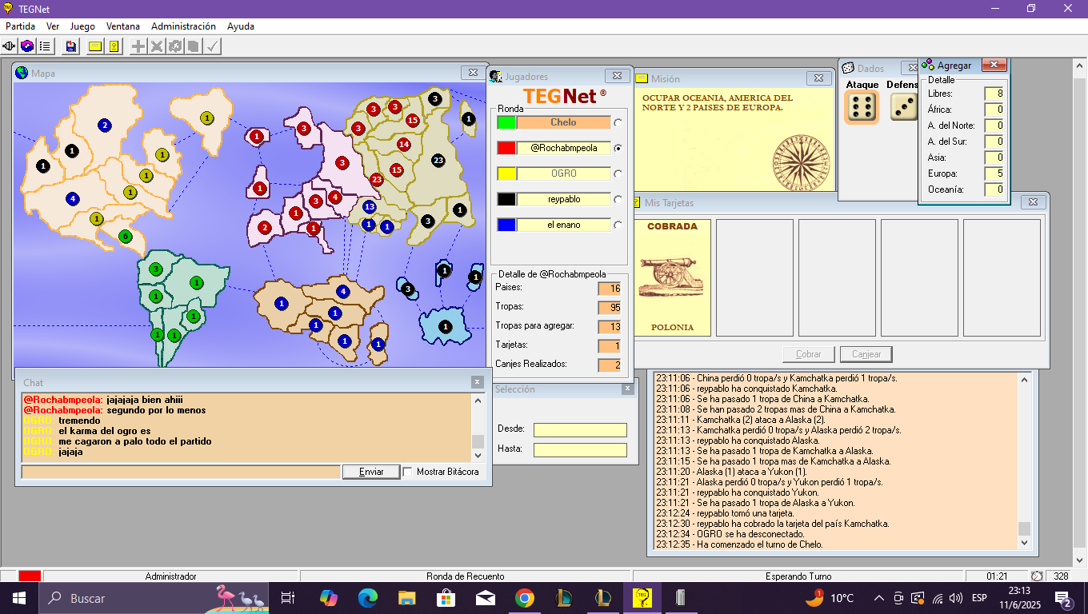Click the blue 13-troop territory on map

(x=369, y=207)
